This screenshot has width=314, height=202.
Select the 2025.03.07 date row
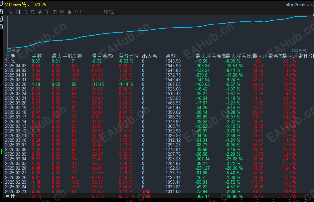pyautogui.click(x=16, y=145)
